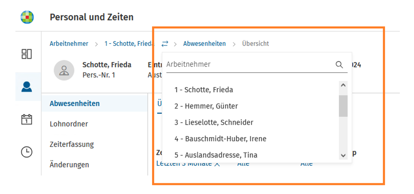Open the dashboard tiles sidebar icon

[27, 54]
